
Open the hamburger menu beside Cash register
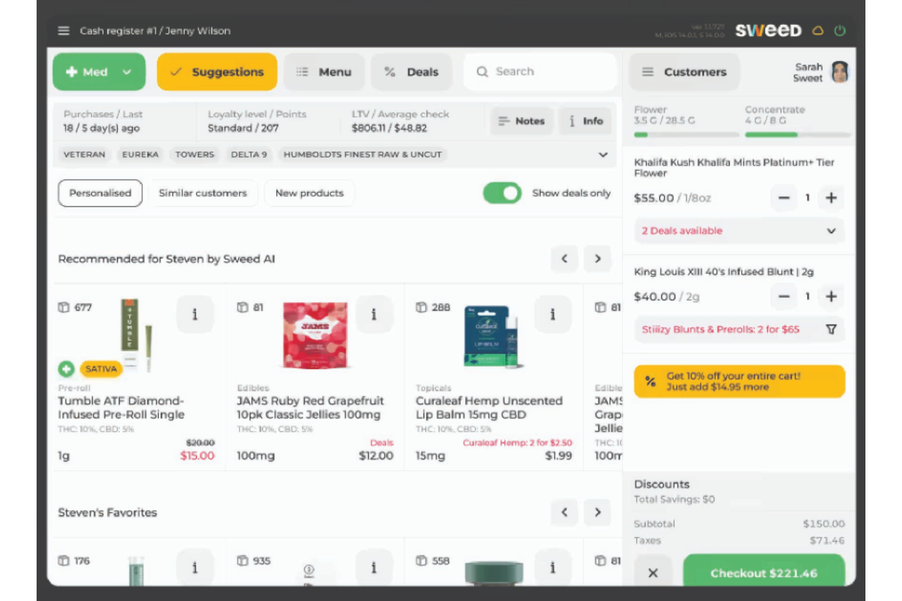coord(63,30)
